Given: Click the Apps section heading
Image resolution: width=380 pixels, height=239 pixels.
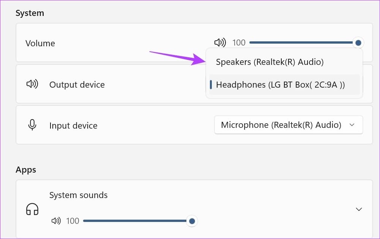Looking at the screenshot, I should (x=26, y=170).
